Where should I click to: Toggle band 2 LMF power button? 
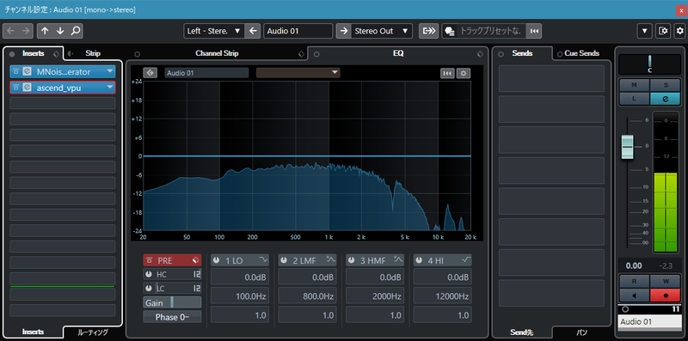(284, 260)
